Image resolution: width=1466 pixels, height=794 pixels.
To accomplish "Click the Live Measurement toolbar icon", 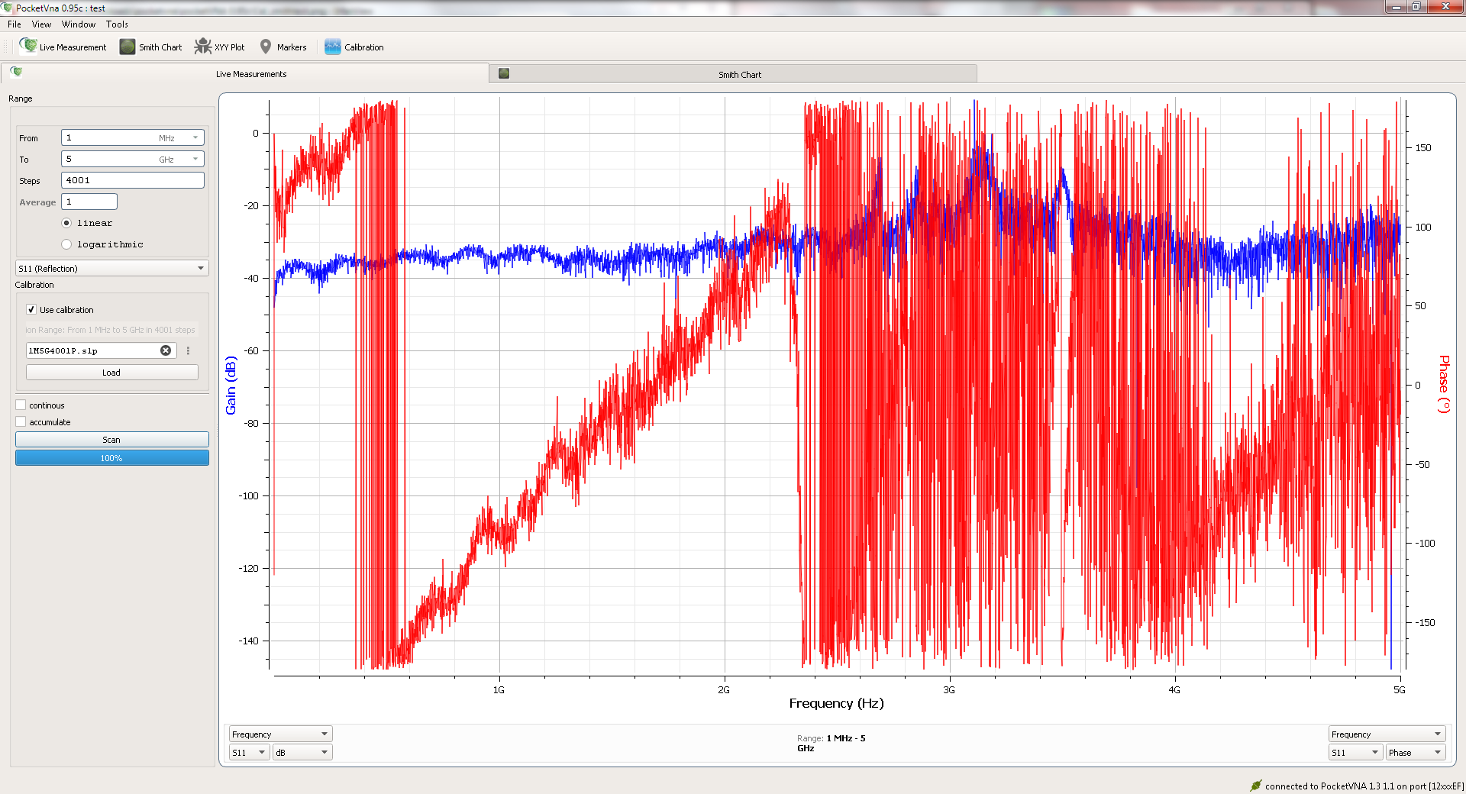I will click(x=28, y=47).
